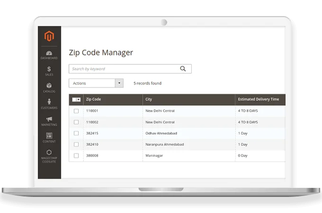Viewport: 322px width, 213px height.
Task: Click the Estimated Delivery Time column header
Action: click(258, 99)
